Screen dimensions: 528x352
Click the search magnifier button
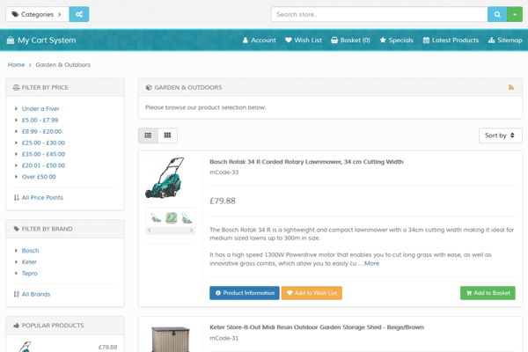pos(499,14)
